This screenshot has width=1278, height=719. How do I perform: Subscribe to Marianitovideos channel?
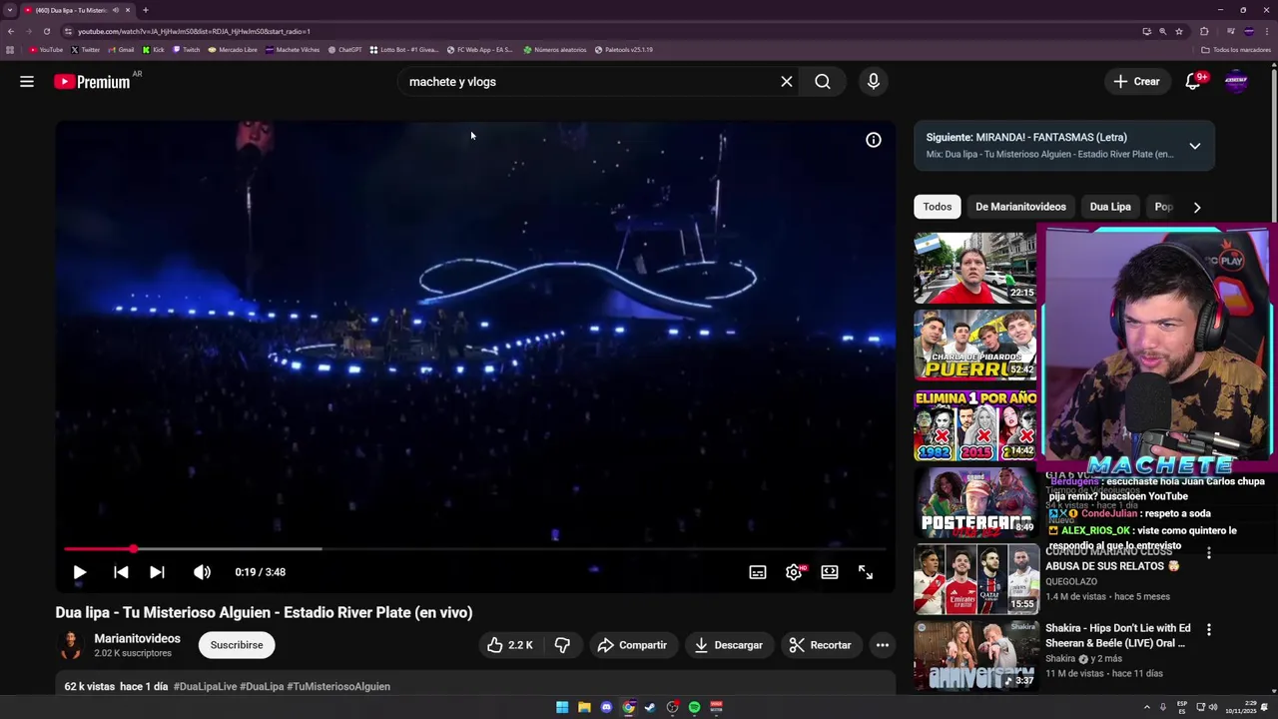tap(237, 645)
